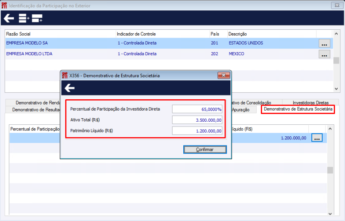The image size is (345, 221).
Task: Click country code 201 cell
Action: 214,43
